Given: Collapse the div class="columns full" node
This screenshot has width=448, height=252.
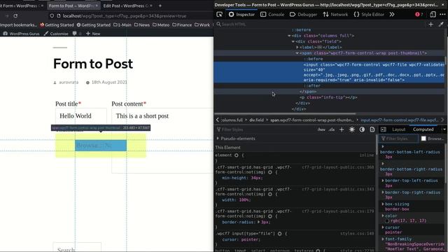Looking at the screenshot, I should pos(289,36).
